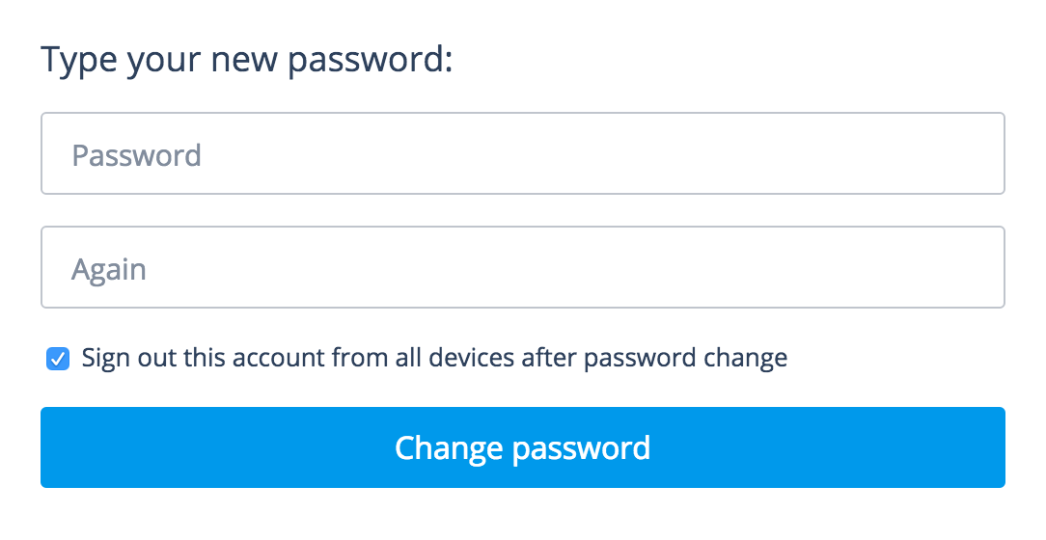This screenshot has width=1046, height=540.
Task: Click the left edge of the Change password button
Action: pos(58,447)
